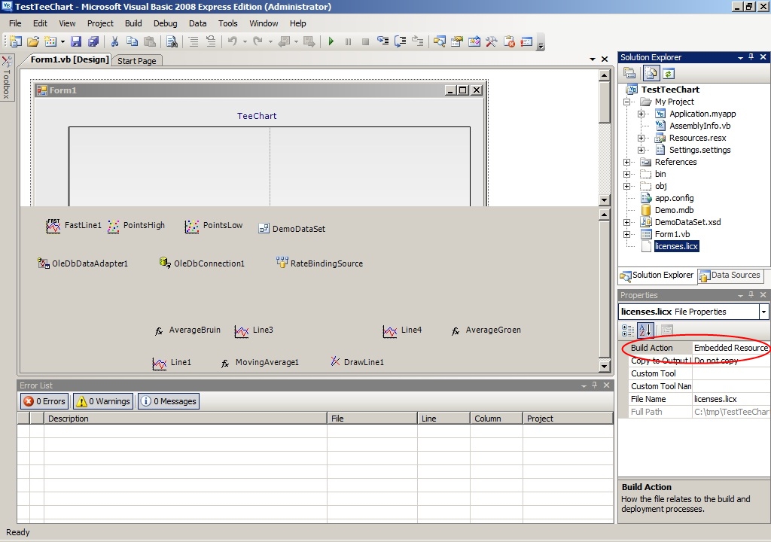The width and height of the screenshot is (771, 542).
Task: Expand the DemoDataSet.xsd node
Action: pos(627,222)
